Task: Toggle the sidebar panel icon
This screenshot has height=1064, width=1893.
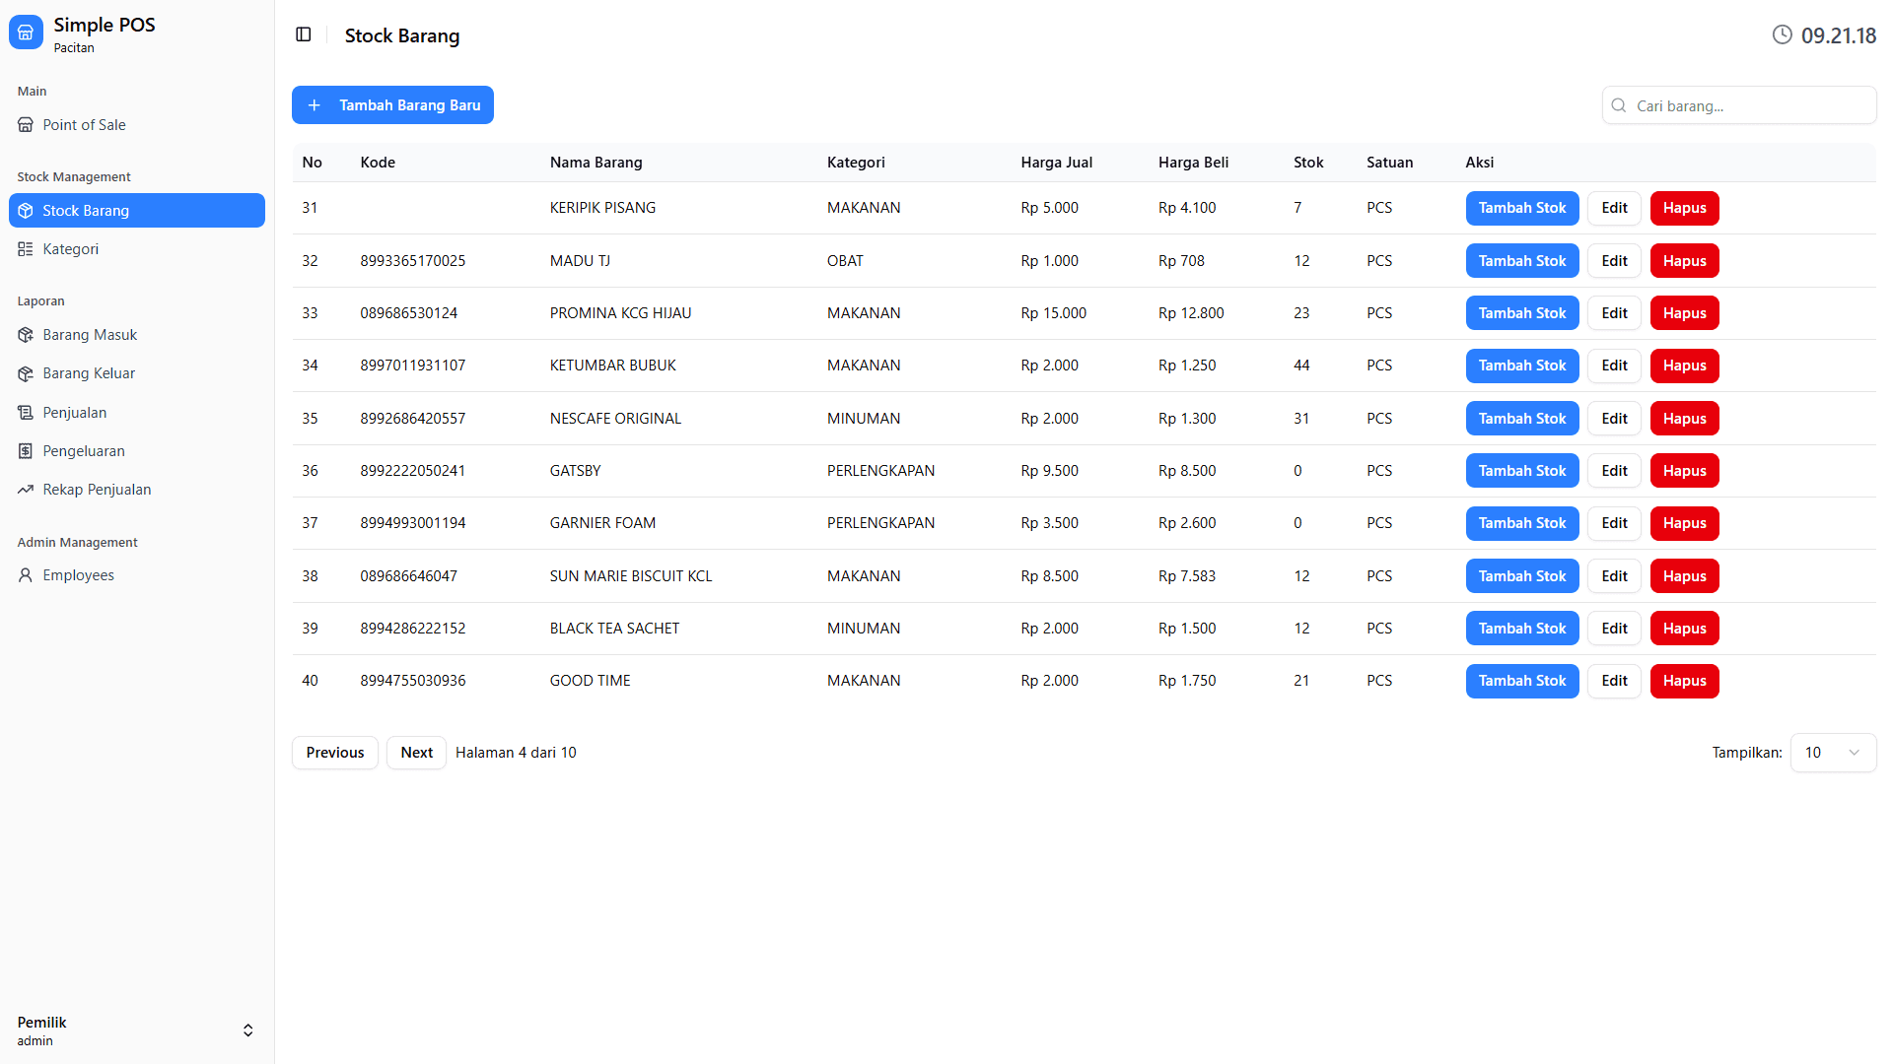Action: pyautogui.click(x=304, y=34)
